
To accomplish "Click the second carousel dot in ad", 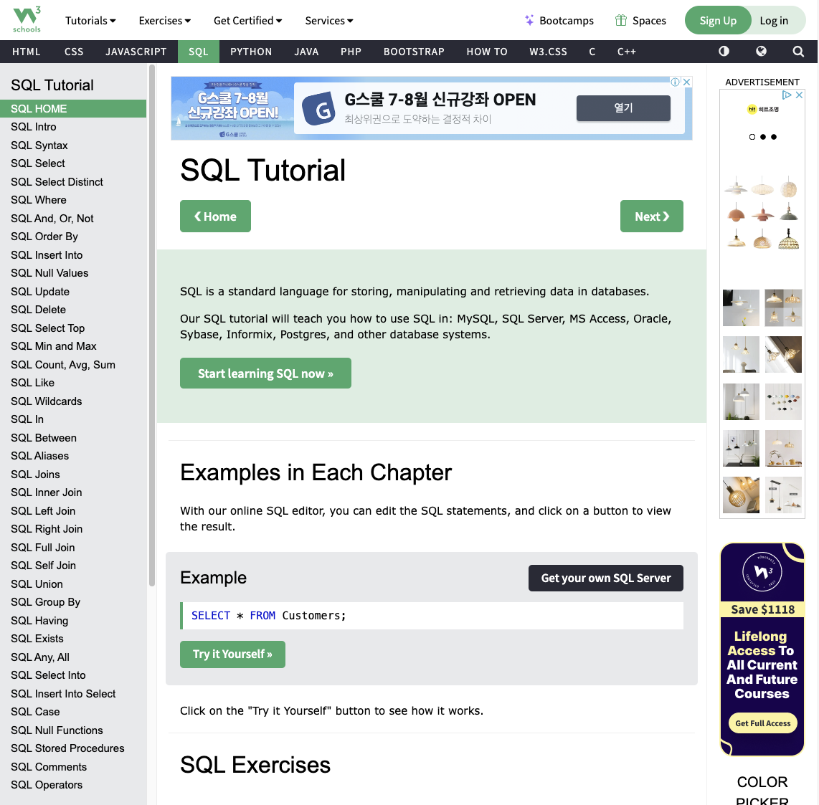I will (x=763, y=137).
